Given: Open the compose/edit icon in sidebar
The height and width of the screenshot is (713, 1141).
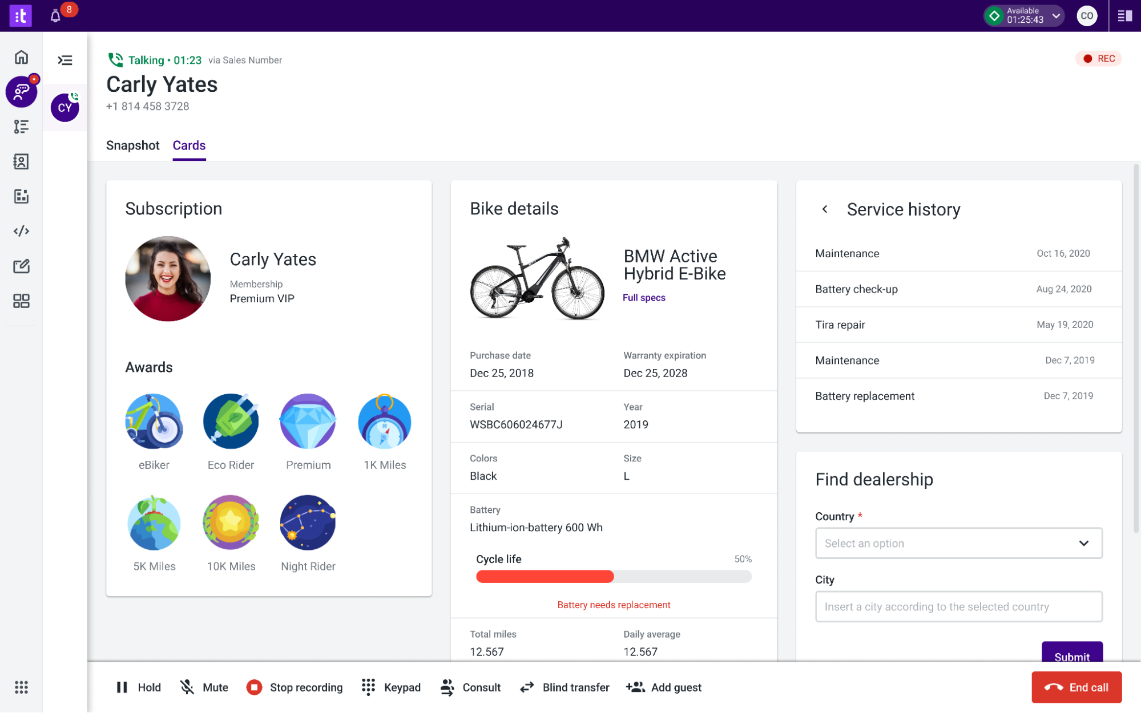Looking at the screenshot, I should coord(21,266).
